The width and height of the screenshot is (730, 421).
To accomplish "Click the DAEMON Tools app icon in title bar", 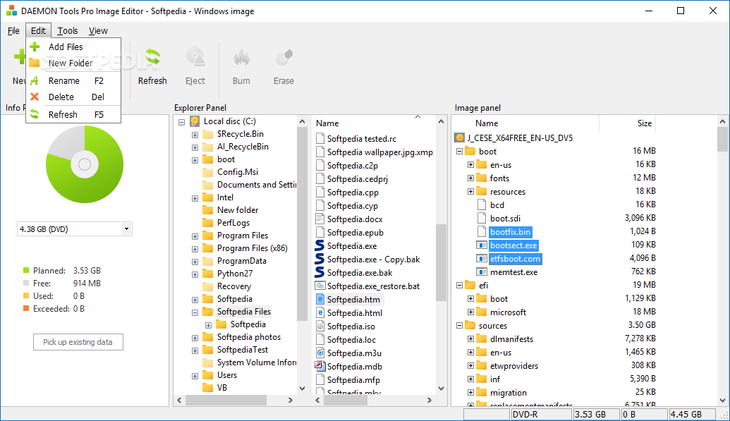I will [12, 11].
